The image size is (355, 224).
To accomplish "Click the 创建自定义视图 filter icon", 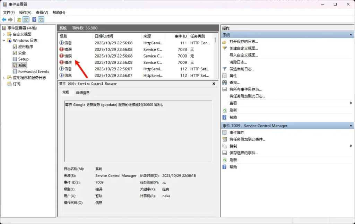I will (x=225, y=49).
